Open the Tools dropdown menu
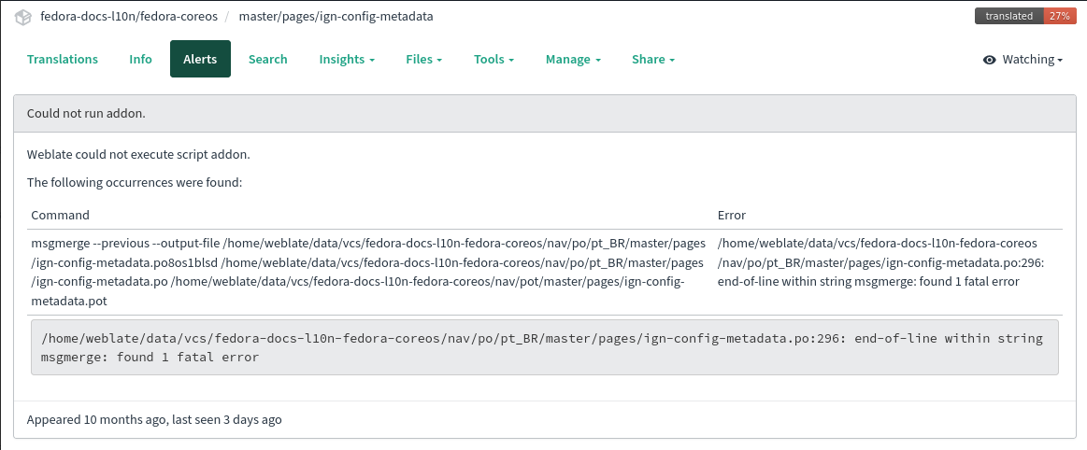Image resolution: width=1087 pixels, height=450 pixels. 493,59
